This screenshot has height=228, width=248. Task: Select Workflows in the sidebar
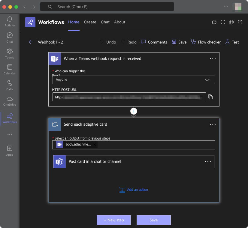[x=10, y=118]
